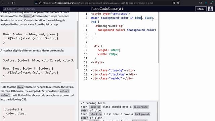Click '.blue-text {' in compiled CSS example
Viewport: 215px width, 121px height.
click(x=13, y=110)
